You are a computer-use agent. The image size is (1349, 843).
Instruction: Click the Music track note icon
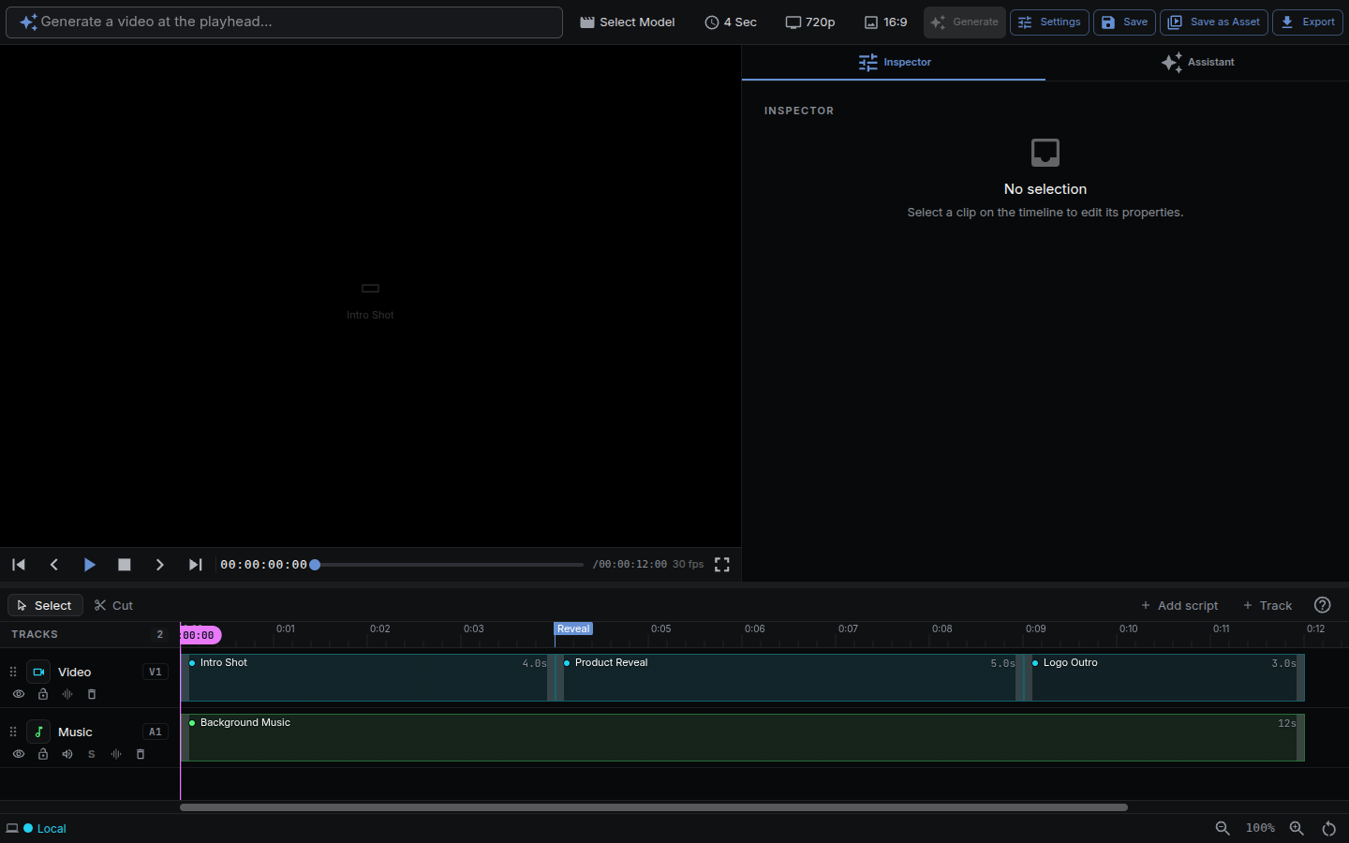click(x=38, y=732)
